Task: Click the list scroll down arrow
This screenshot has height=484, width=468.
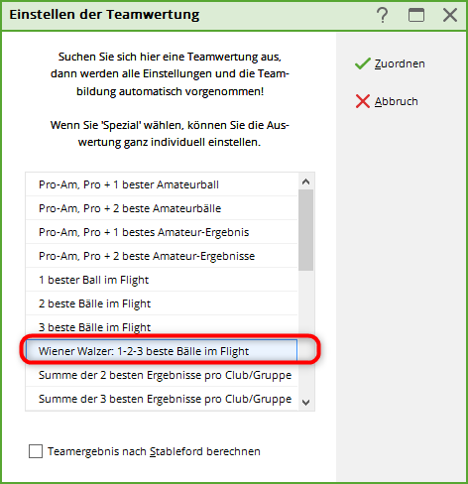Action: pyautogui.click(x=306, y=403)
